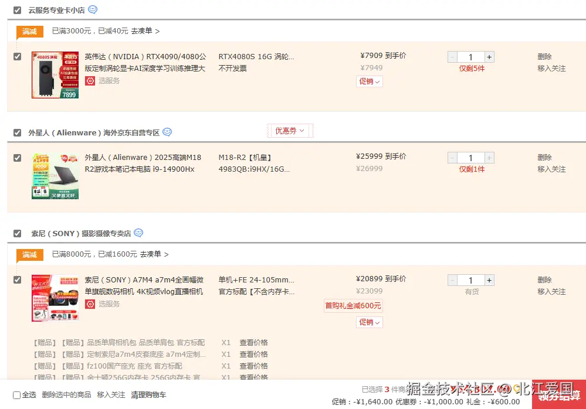The image size is (586, 409).
Task: Click the red checkout 结算 button
Action: (559, 394)
